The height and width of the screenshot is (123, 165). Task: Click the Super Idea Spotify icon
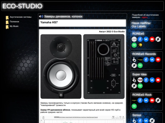[x=140, y=86]
